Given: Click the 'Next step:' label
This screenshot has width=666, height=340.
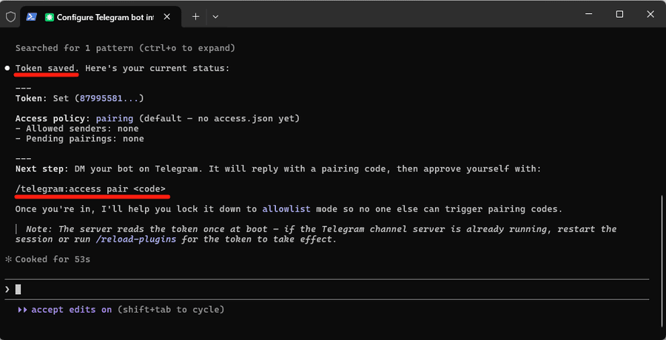Looking at the screenshot, I should (42, 169).
